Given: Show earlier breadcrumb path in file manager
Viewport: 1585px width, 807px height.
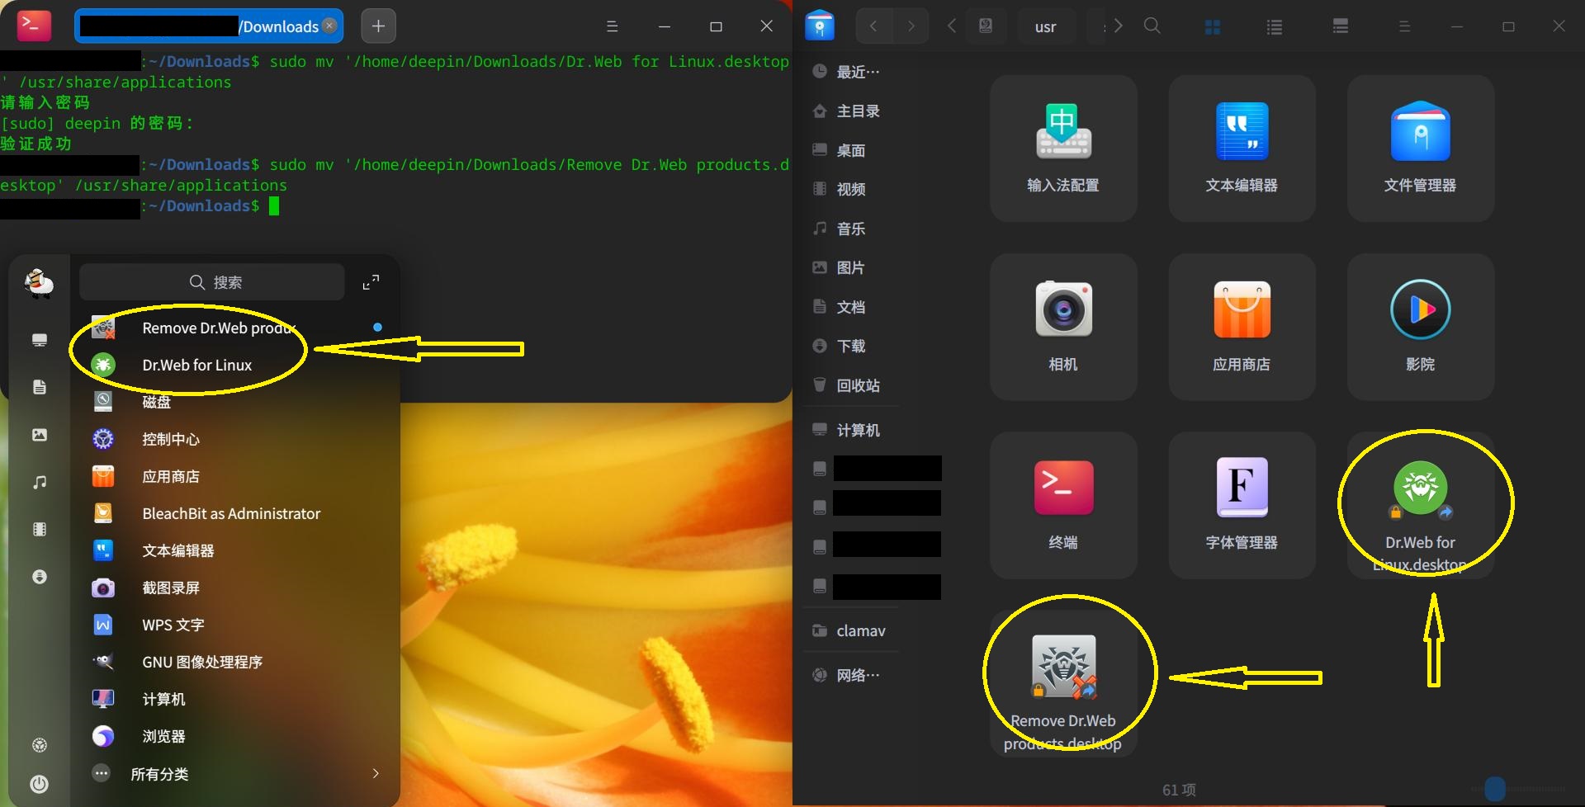Looking at the screenshot, I should [952, 26].
